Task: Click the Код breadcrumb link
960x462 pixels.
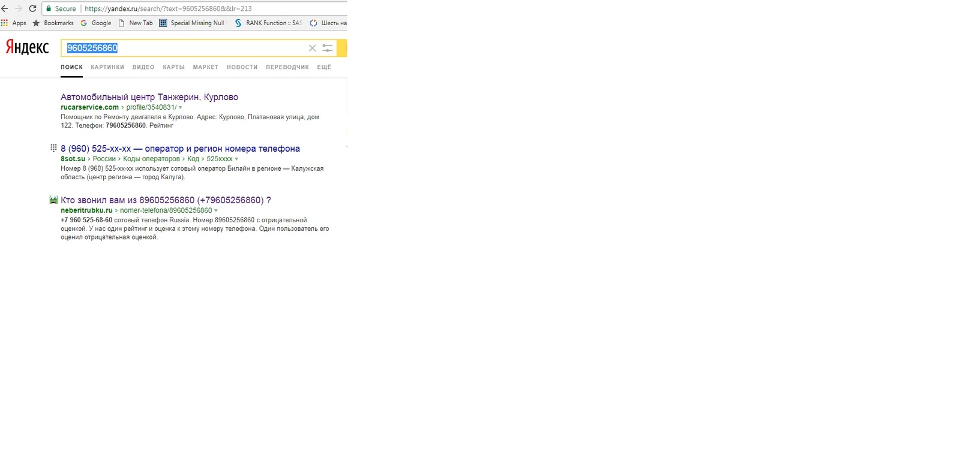Action: point(193,159)
